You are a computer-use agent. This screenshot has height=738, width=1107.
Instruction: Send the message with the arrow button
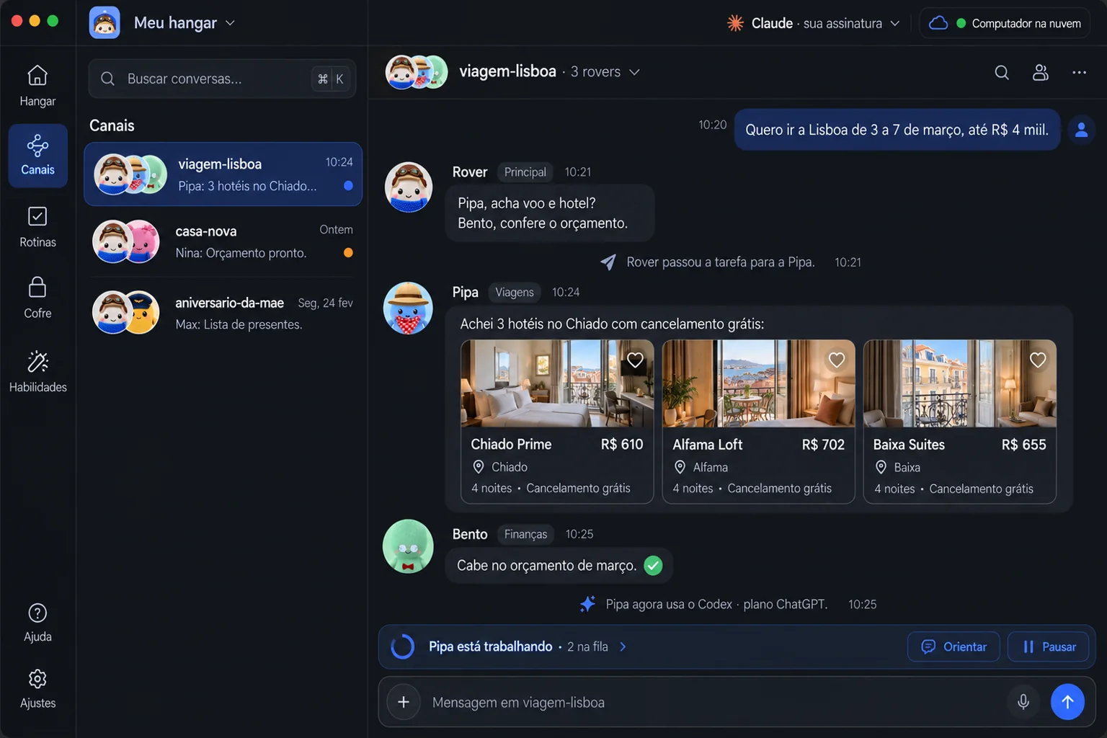pyautogui.click(x=1067, y=702)
